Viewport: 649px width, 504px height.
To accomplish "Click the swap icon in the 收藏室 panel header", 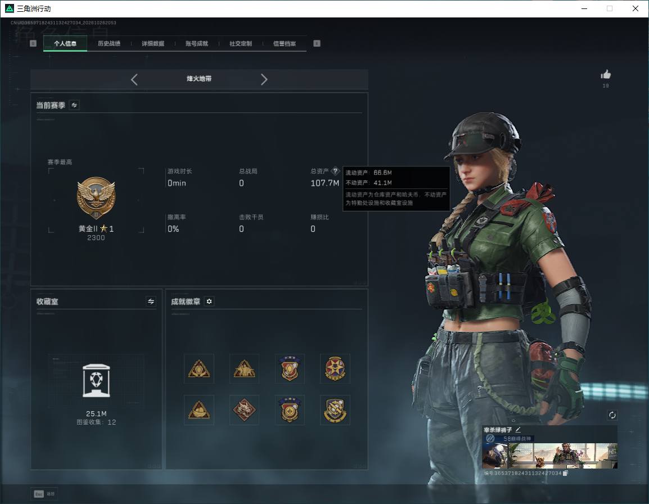I will pyautogui.click(x=151, y=301).
